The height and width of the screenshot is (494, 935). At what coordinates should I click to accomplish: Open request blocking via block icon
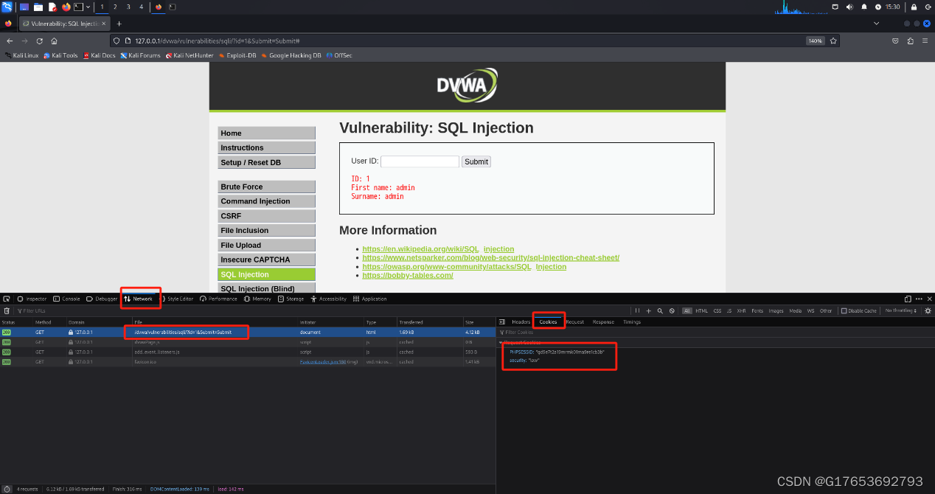[x=671, y=310]
